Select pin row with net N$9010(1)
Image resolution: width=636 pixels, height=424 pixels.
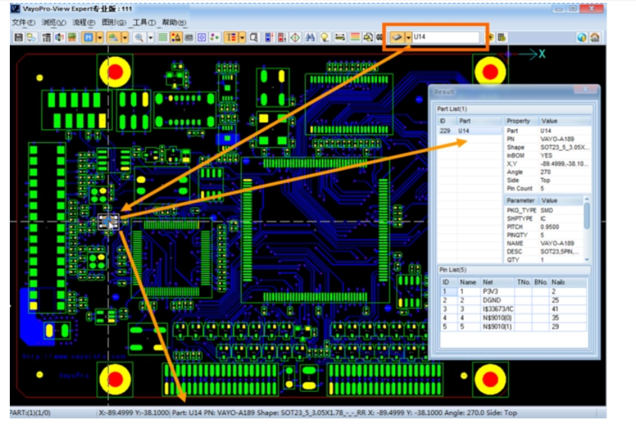point(513,326)
